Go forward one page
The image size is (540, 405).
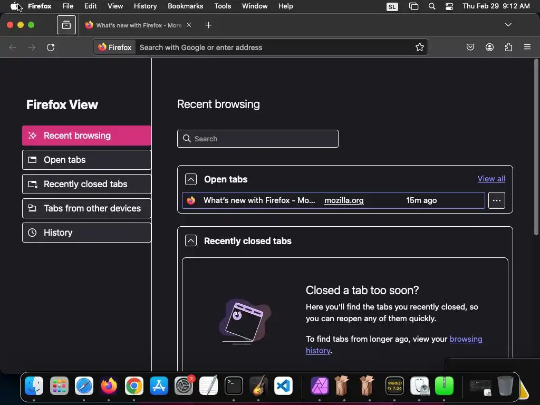click(32, 47)
